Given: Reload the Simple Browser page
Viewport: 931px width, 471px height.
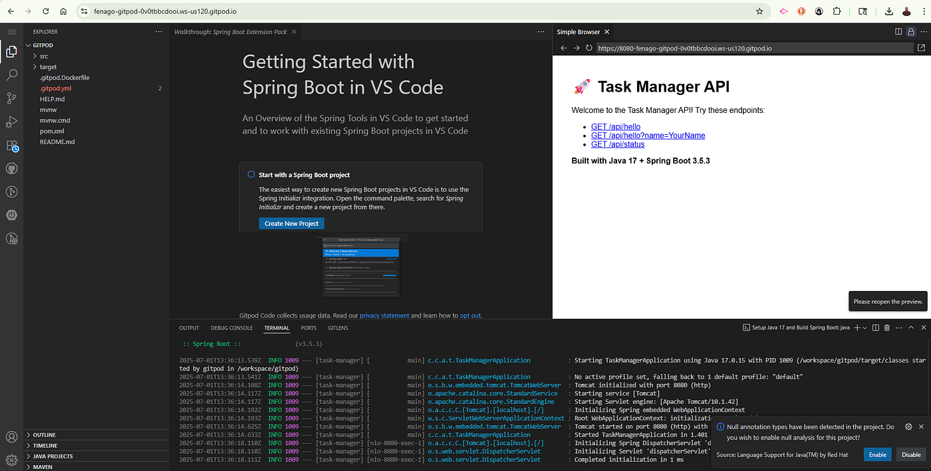Looking at the screenshot, I should point(589,48).
